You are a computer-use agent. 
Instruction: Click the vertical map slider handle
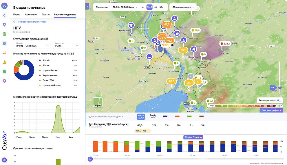(x=280, y=87)
